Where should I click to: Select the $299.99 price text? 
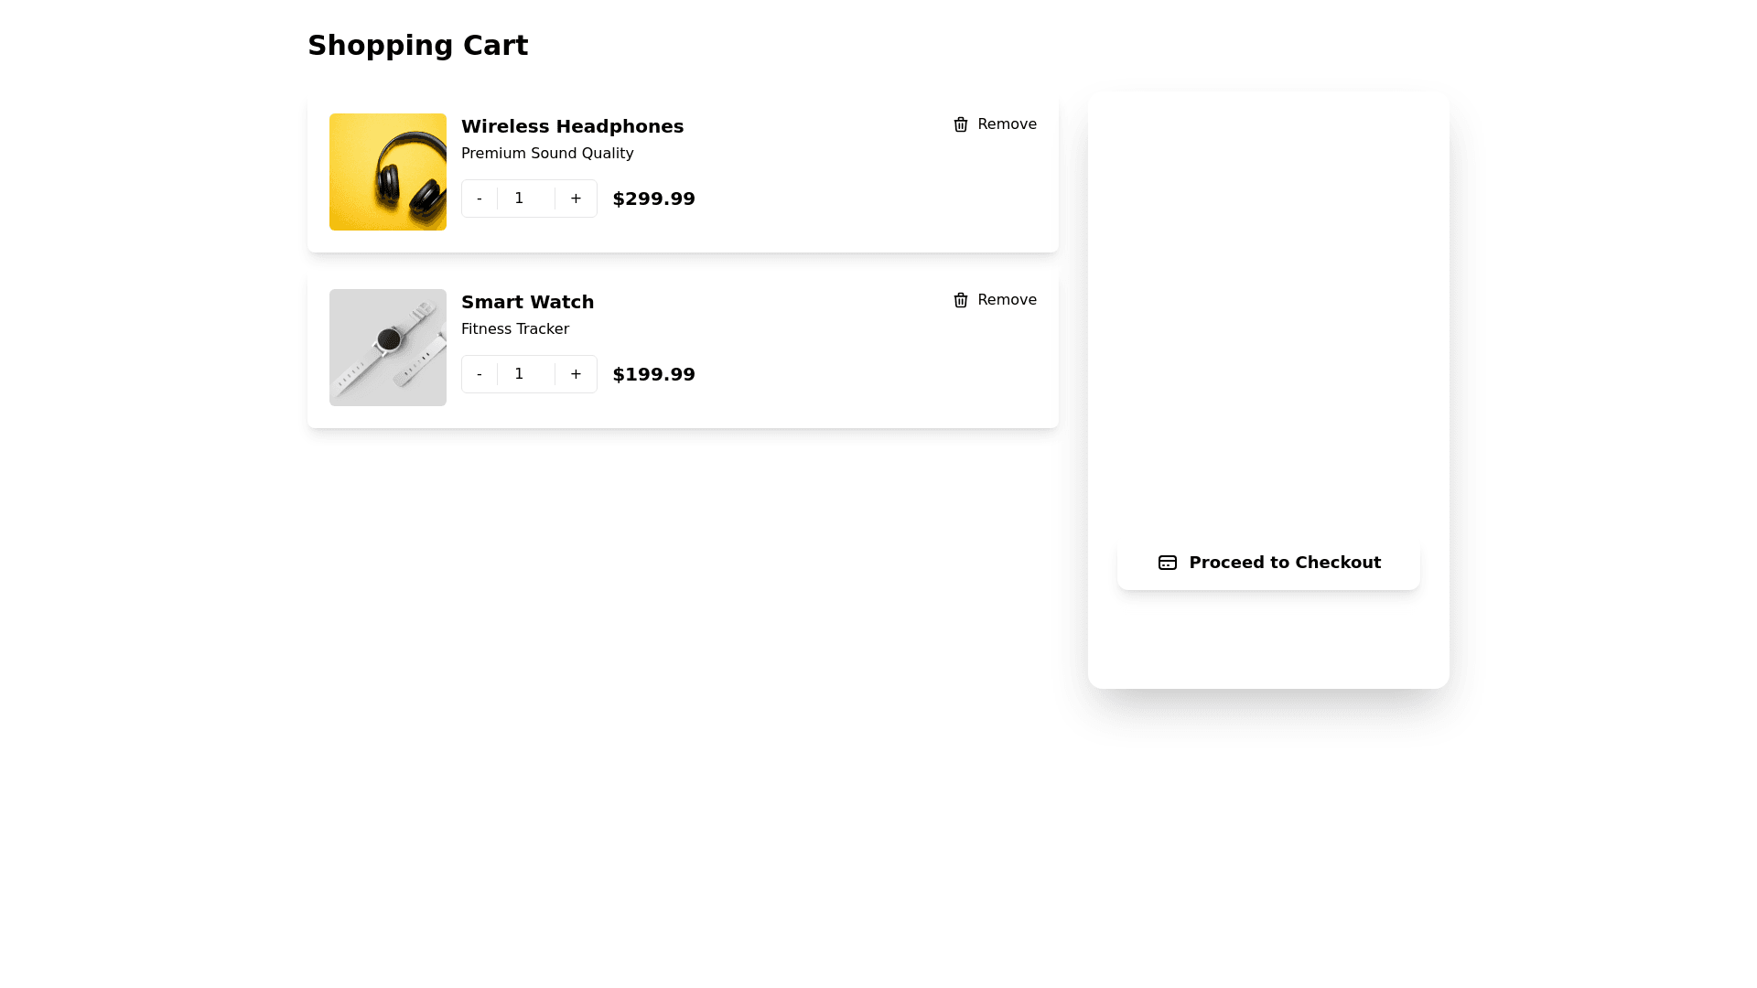(653, 199)
